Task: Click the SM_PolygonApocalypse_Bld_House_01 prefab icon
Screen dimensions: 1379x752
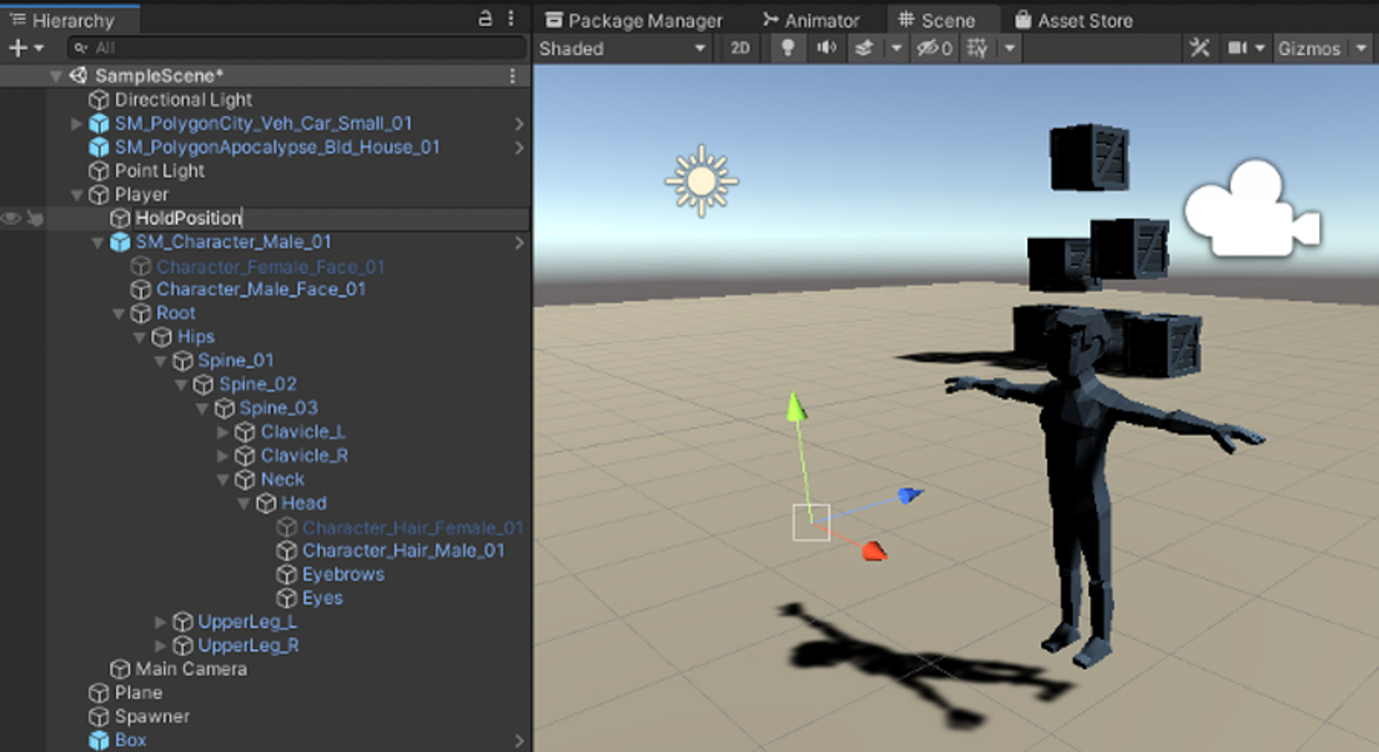Action: tap(98, 148)
